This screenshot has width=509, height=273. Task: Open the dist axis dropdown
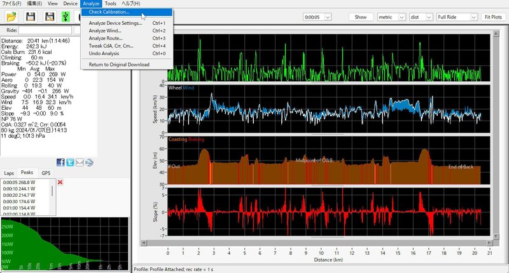(421, 17)
